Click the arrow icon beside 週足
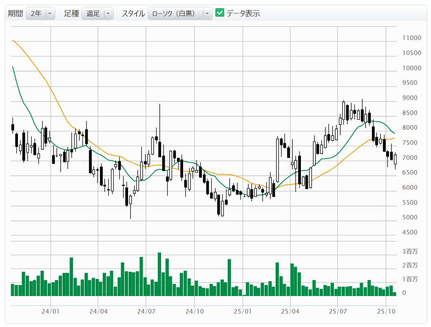This screenshot has height=327, width=431. tap(108, 13)
